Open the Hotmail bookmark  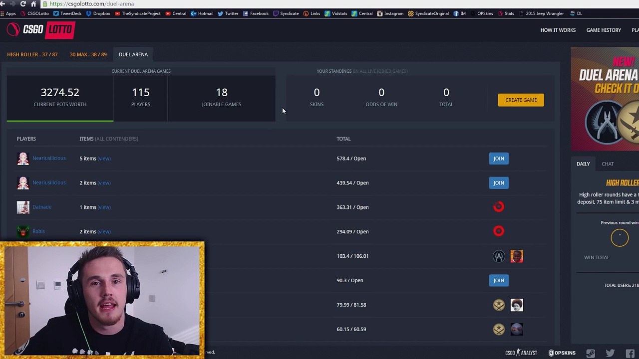point(202,13)
